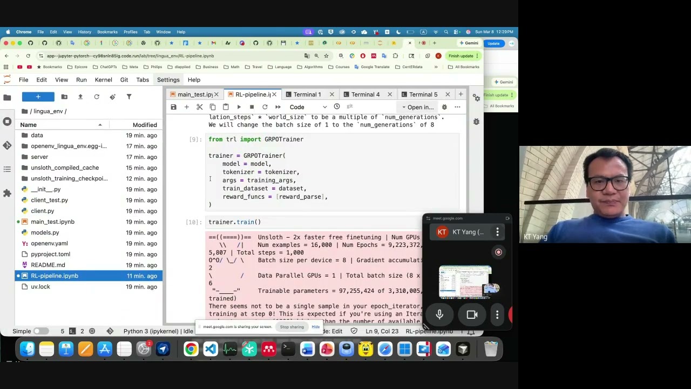The image size is (691, 389).
Task: Refresh the file browser list
Action: (x=97, y=97)
